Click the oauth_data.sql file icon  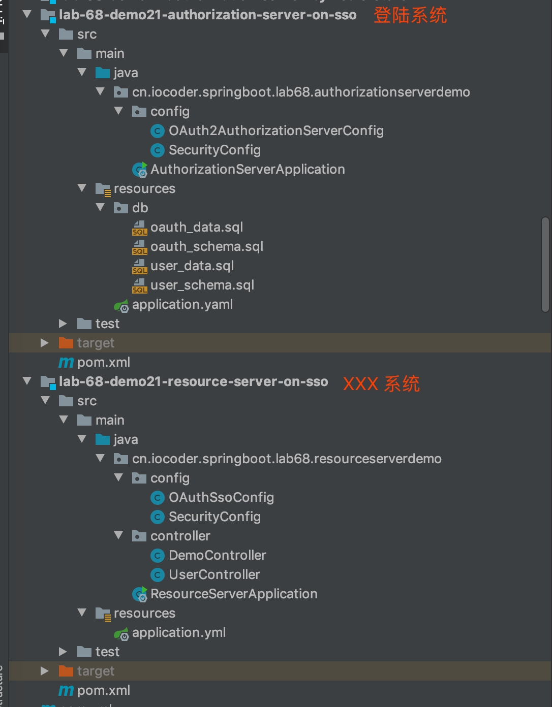[x=139, y=228]
